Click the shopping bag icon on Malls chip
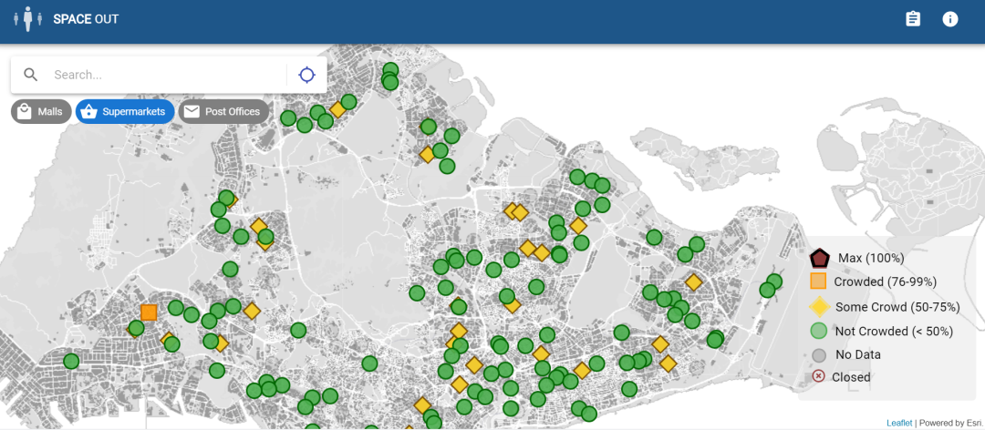 tap(25, 111)
